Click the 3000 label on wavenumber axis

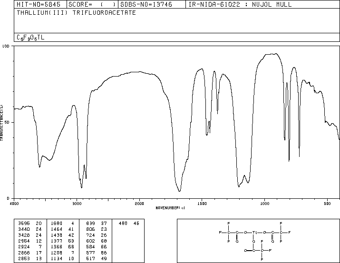[x=77, y=204]
